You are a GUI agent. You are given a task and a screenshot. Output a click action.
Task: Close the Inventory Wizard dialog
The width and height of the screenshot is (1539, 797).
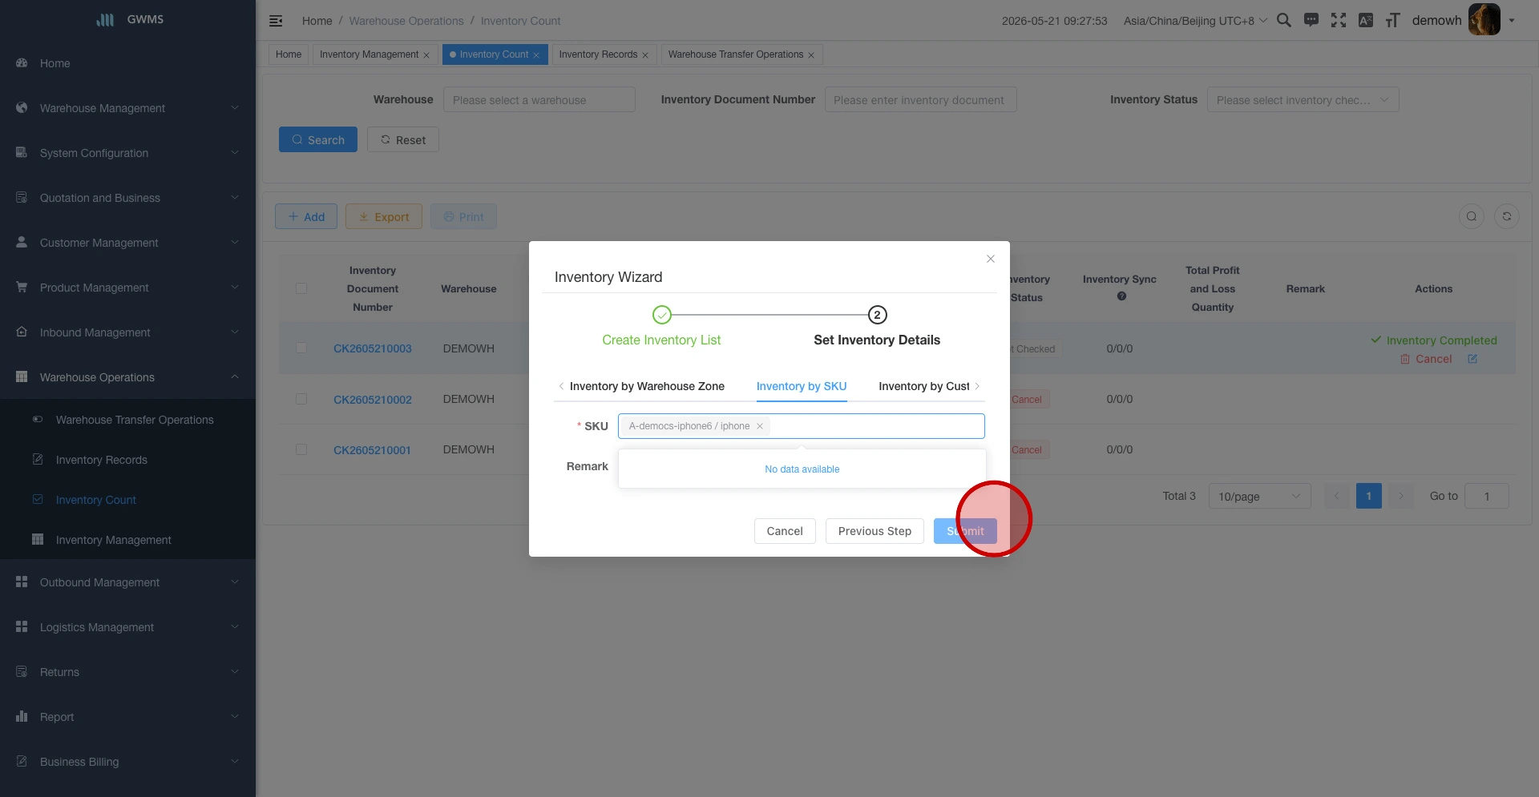pyautogui.click(x=991, y=259)
